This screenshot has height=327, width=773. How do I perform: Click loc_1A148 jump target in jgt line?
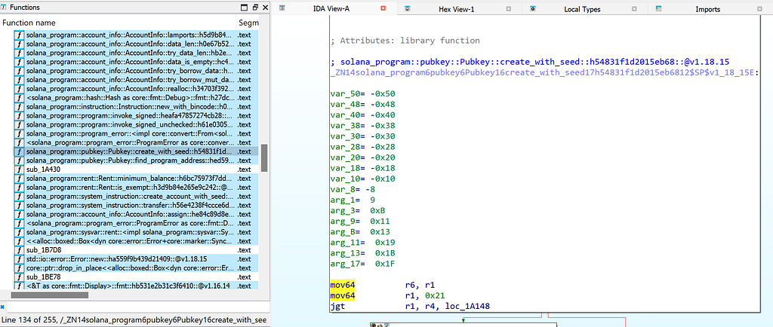[468, 307]
